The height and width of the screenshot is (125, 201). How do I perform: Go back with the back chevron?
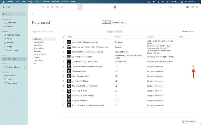point(33,14)
